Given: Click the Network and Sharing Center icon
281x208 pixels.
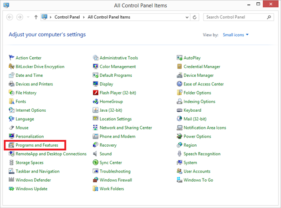Looking at the screenshot, I should pos(95,128).
